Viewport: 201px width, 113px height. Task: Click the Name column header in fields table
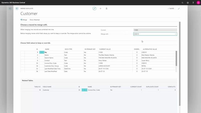click(x=47, y=49)
